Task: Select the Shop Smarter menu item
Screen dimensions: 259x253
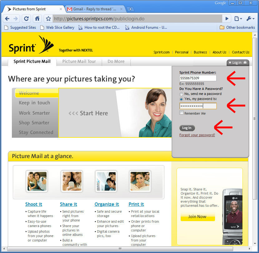Action: [x=34, y=123]
